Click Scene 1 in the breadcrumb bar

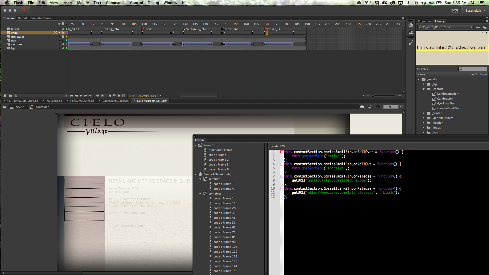pyautogui.click(x=21, y=107)
